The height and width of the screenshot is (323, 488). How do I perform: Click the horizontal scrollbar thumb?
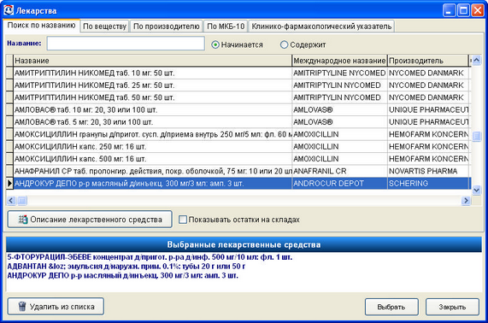pyautogui.click(x=21, y=201)
